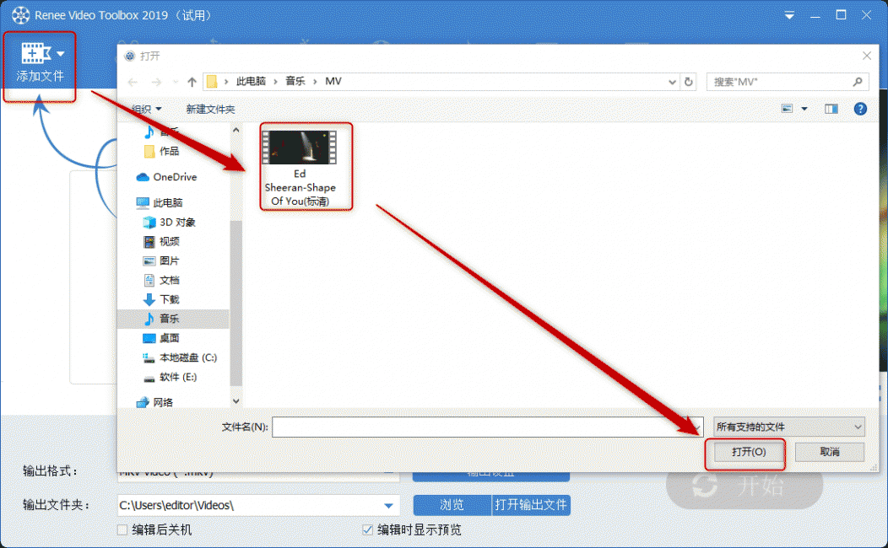Open output folder path dropdown arrow
Viewport: 888px width, 548px height.
pyautogui.click(x=388, y=506)
